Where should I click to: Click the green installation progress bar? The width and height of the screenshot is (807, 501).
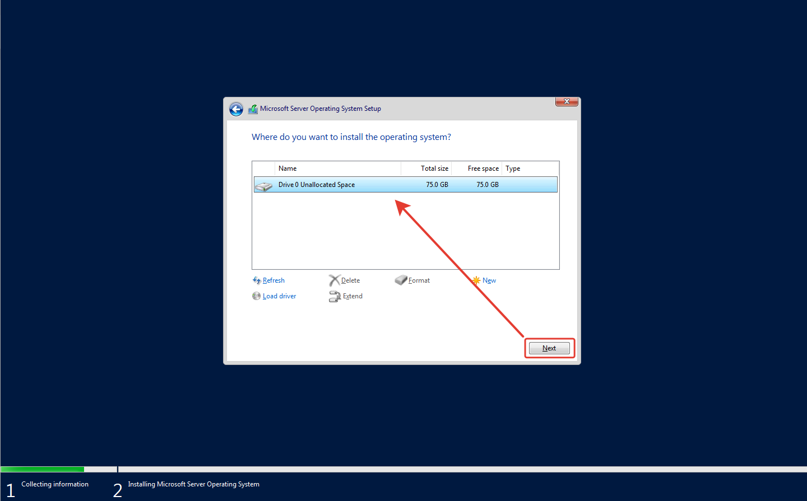point(42,469)
